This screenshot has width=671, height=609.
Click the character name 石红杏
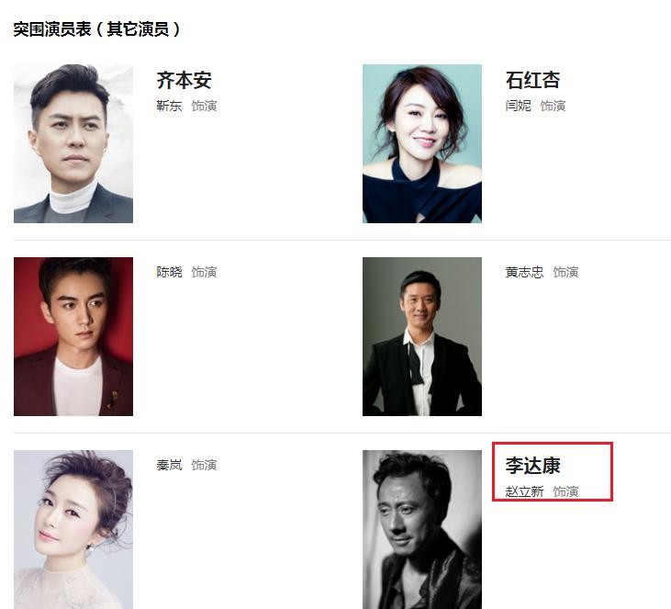click(532, 80)
